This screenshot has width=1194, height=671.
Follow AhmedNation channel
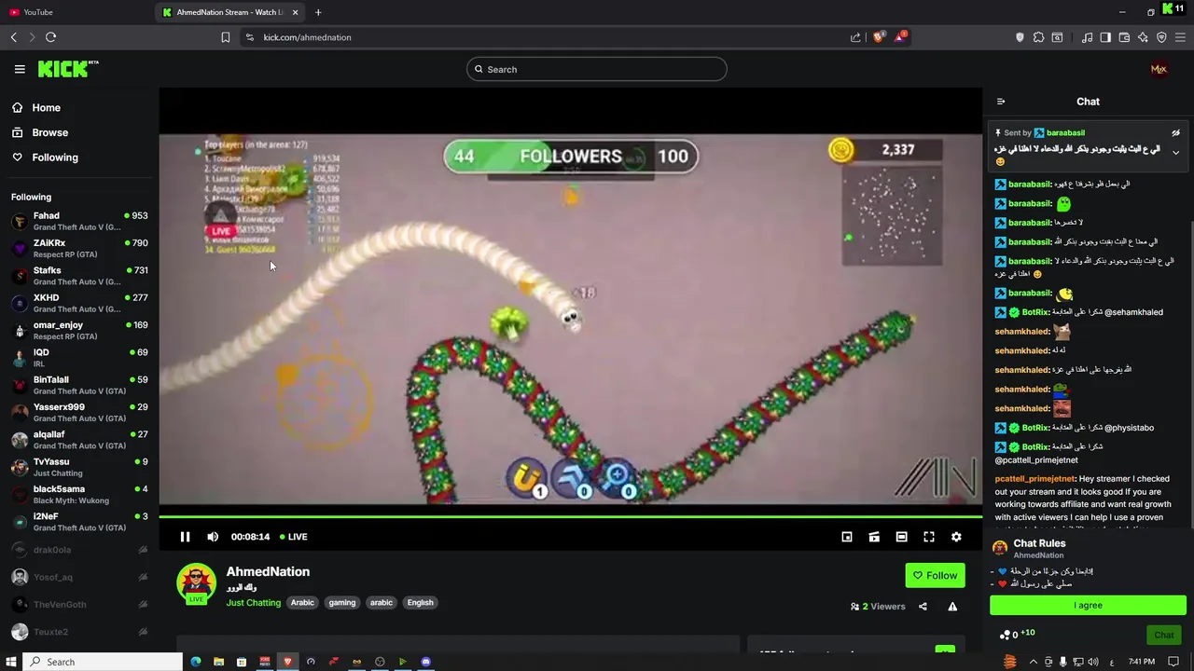click(935, 575)
